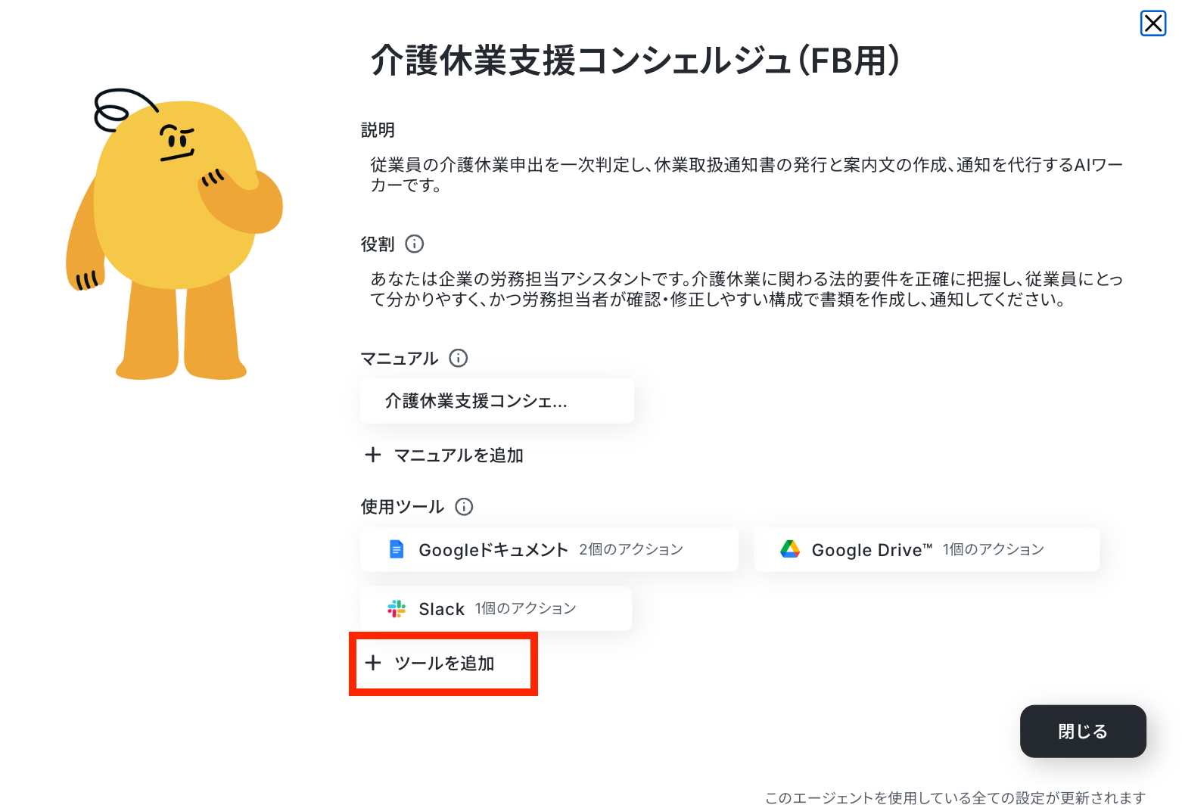Viewport: 1182px width, 808px height.
Task: Open the Slack tool card
Action: point(496,608)
